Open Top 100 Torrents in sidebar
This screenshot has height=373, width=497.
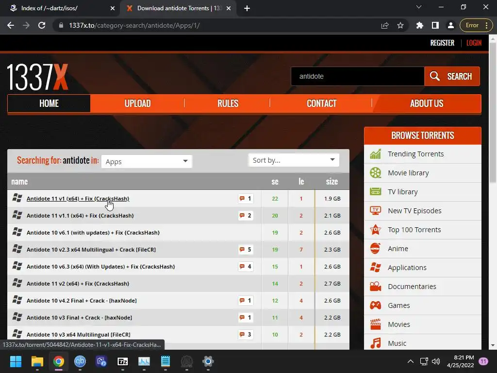(x=423, y=230)
